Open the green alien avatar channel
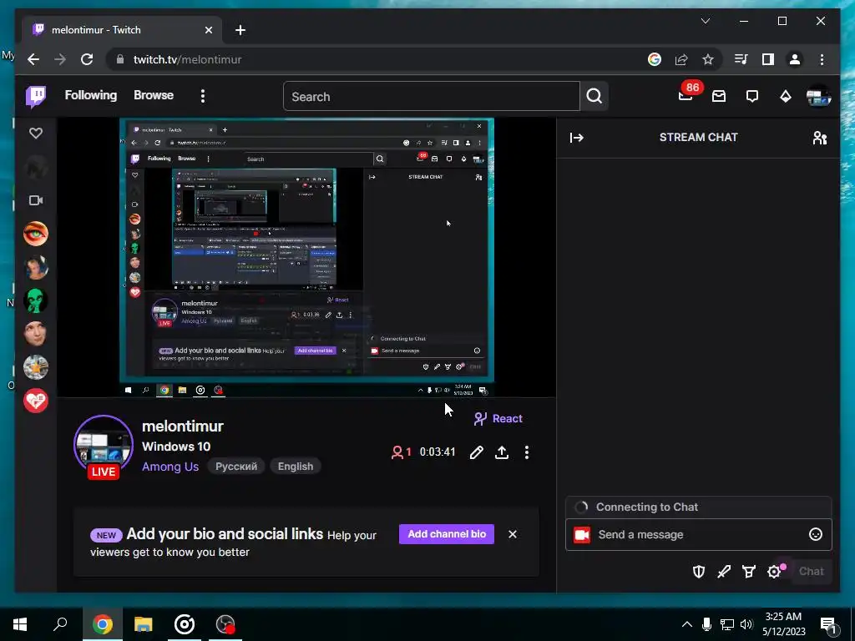Screen dimensions: 855x641 click(36, 300)
